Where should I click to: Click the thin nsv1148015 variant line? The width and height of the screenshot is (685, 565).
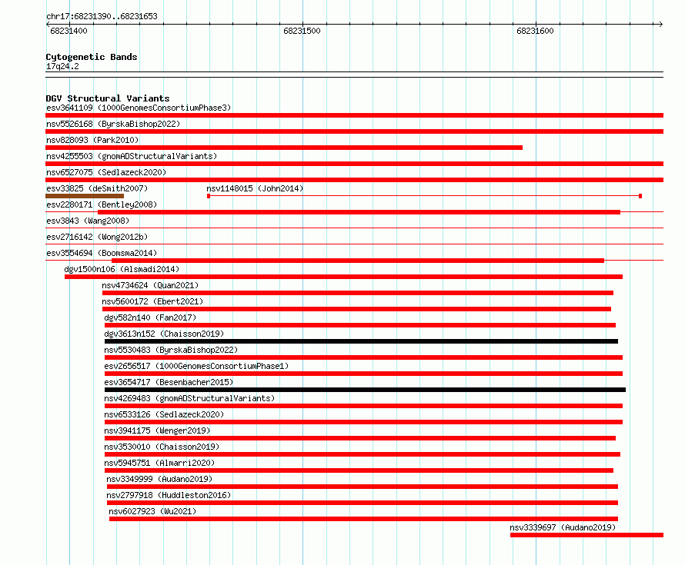[x=424, y=196]
